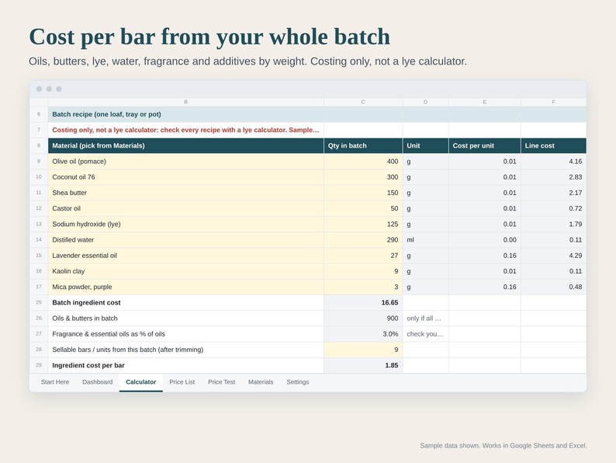
Task: Switch to the Dashboard tab
Action: [98, 382]
